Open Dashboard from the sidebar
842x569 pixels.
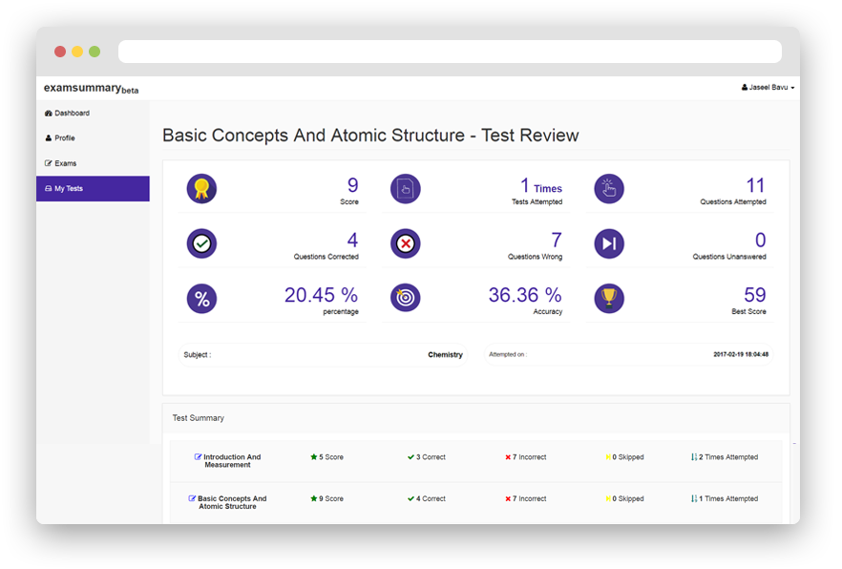[93, 114]
